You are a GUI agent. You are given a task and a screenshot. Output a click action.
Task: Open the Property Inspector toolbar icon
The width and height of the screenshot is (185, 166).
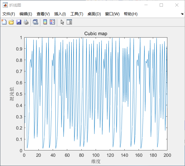point(69,22)
